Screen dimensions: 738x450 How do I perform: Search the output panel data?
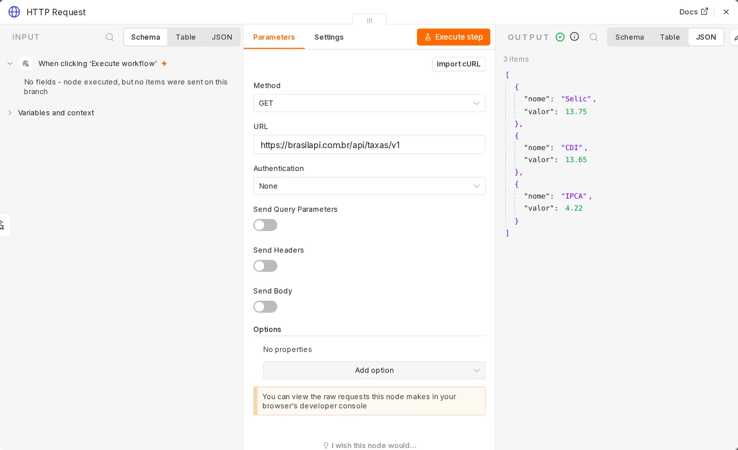point(594,37)
